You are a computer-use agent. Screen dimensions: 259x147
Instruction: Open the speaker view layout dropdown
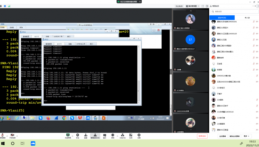click(x=191, y=6)
